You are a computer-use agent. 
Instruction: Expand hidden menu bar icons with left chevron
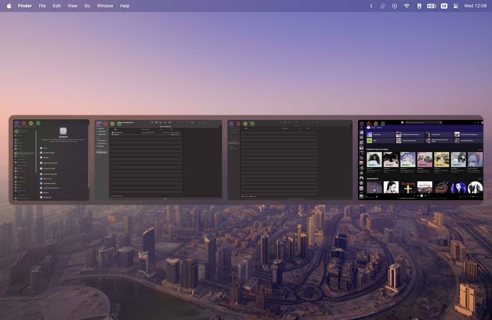(371, 6)
